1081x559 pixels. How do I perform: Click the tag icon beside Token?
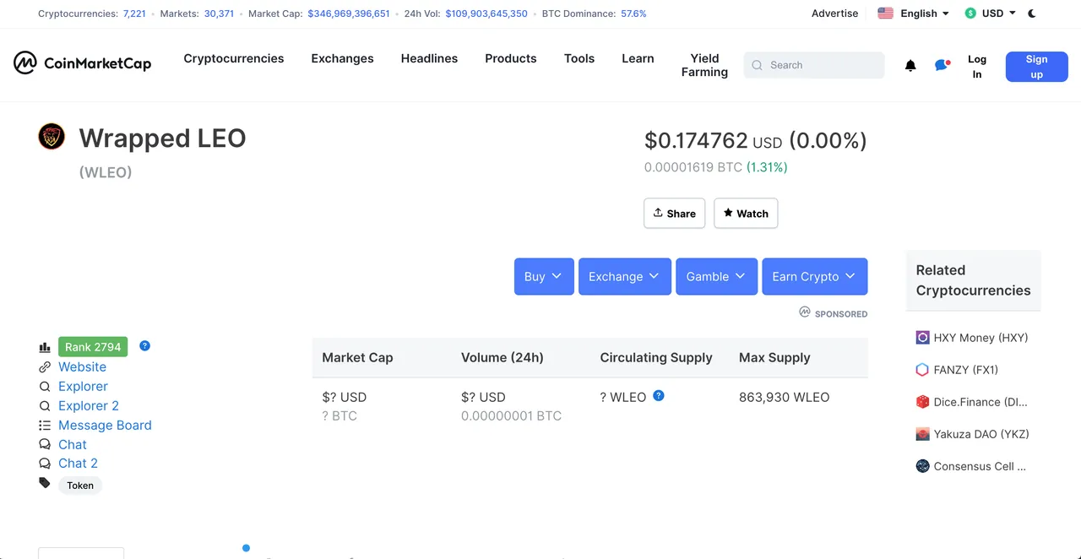pos(45,483)
